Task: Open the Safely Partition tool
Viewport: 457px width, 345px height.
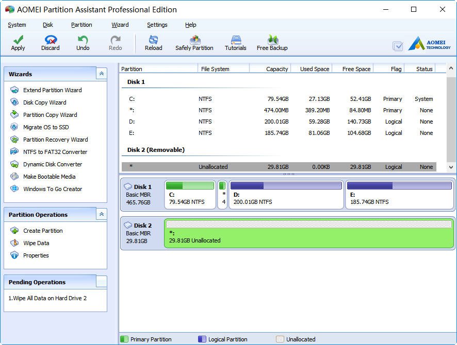Action: click(x=194, y=40)
